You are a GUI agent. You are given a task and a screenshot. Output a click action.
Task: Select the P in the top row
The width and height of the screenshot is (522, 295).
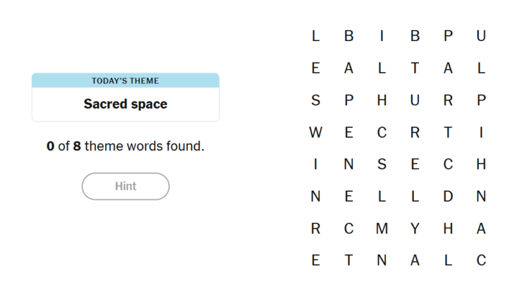(x=448, y=36)
